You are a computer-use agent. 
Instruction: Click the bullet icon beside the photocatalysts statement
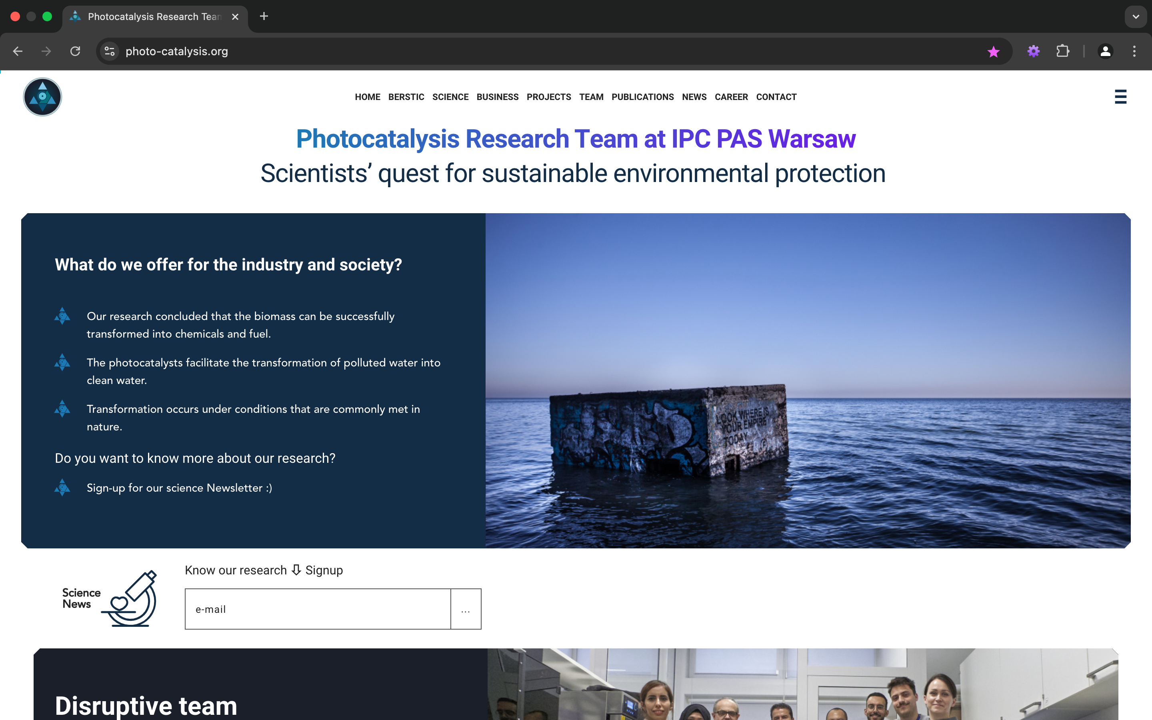(x=62, y=362)
